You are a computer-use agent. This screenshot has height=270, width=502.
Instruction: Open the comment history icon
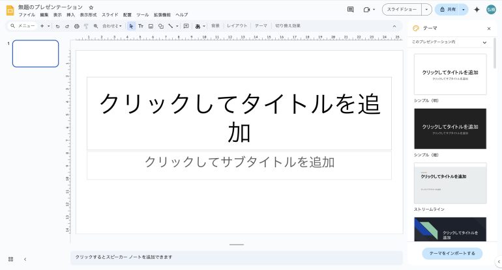[x=350, y=10]
